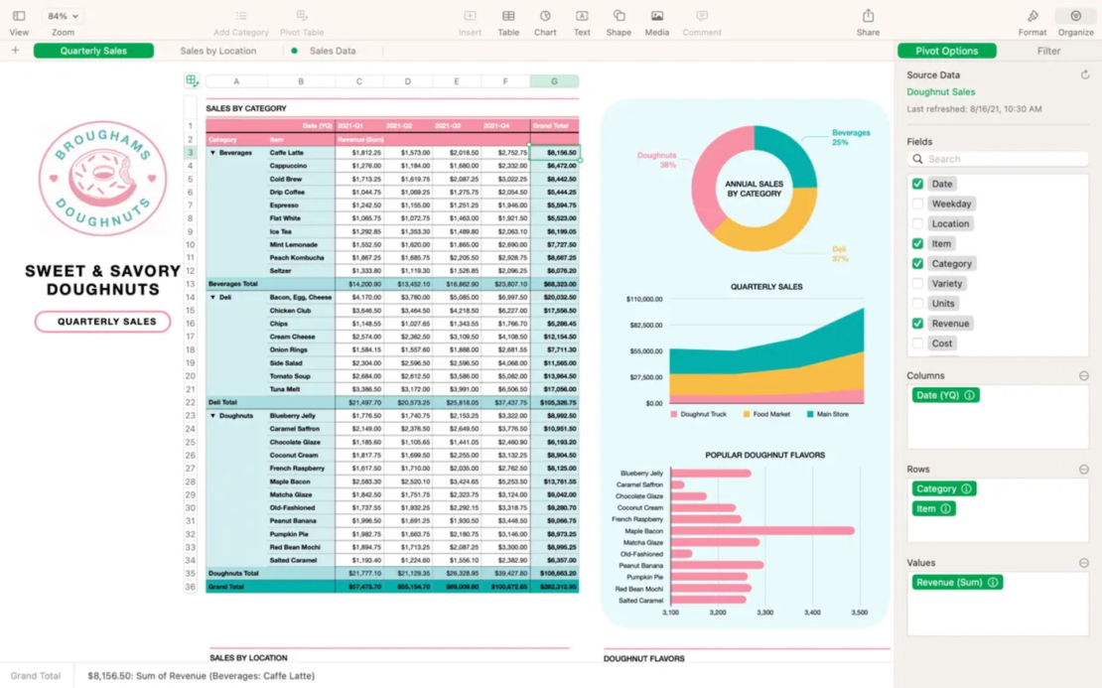Image resolution: width=1102 pixels, height=688 pixels.
Task: Collapse the Columns section
Action: (1083, 374)
